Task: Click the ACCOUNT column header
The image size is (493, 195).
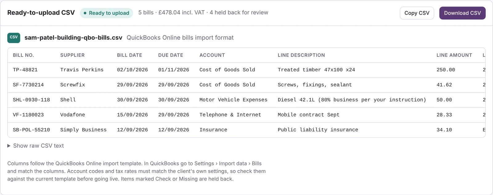Action: pyautogui.click(x=212, y=55)
